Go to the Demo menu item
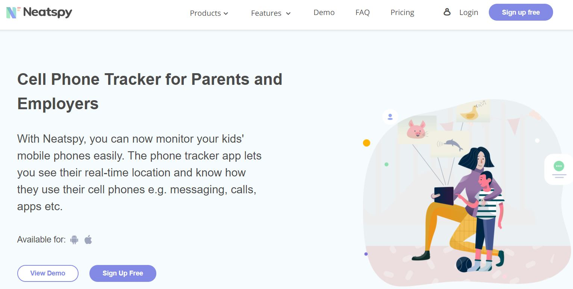The image size is (573, 289). pyautogui.click(x=324, y=12)
